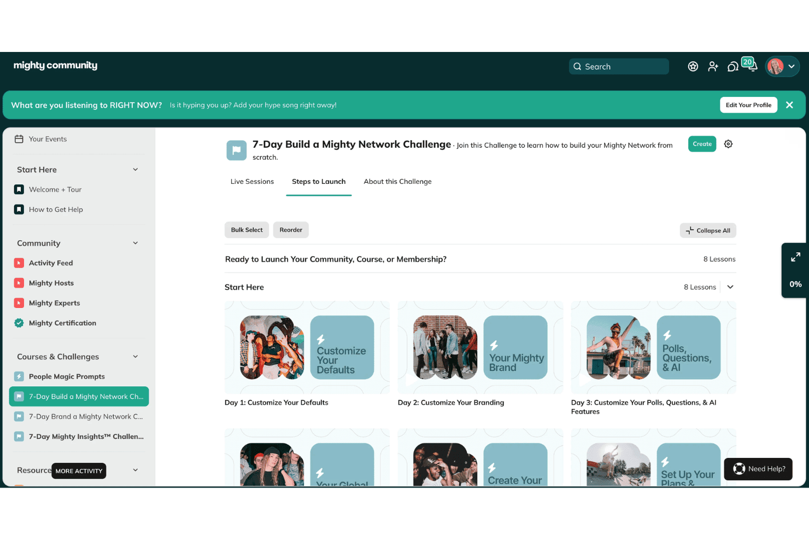Select 7-Day Build a Mighty Network item

(x=79, y=397)
